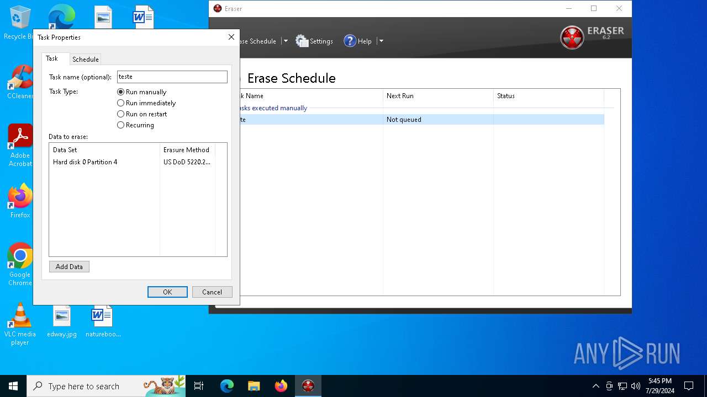The image size is (707, 397).
Task: Expand the Help dropdown arrow
Action: click(381, 41)
